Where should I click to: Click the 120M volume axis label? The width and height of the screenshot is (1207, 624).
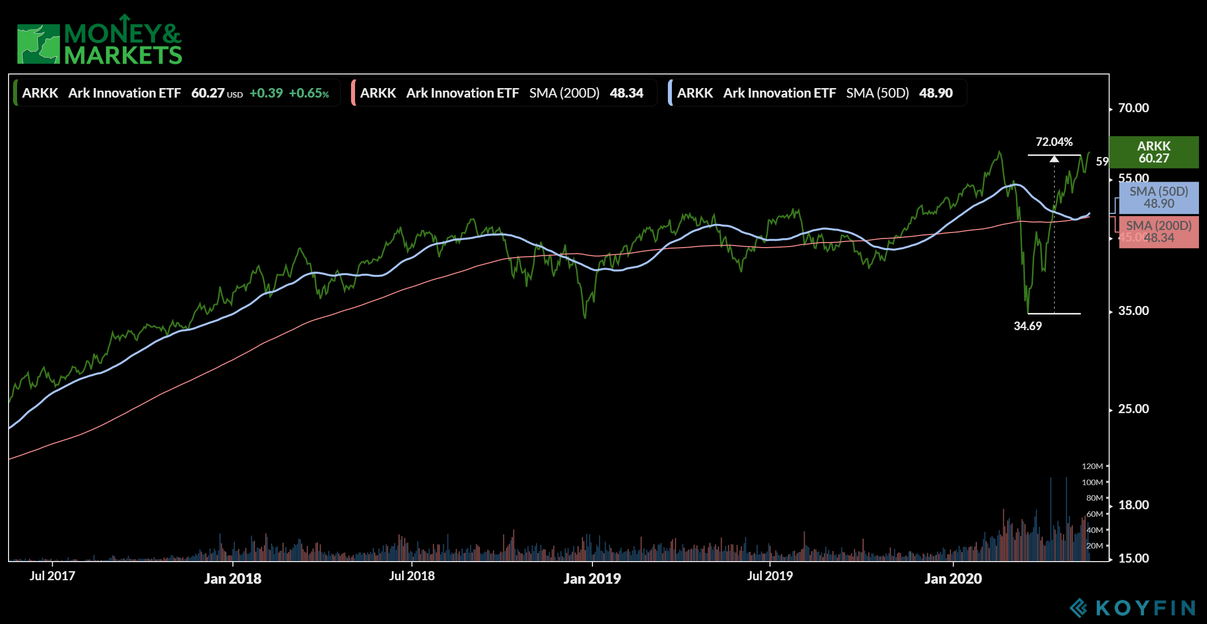(x=1092, y=466)
